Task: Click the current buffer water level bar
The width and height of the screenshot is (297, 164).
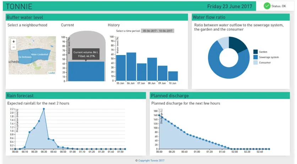Action: 86,71
